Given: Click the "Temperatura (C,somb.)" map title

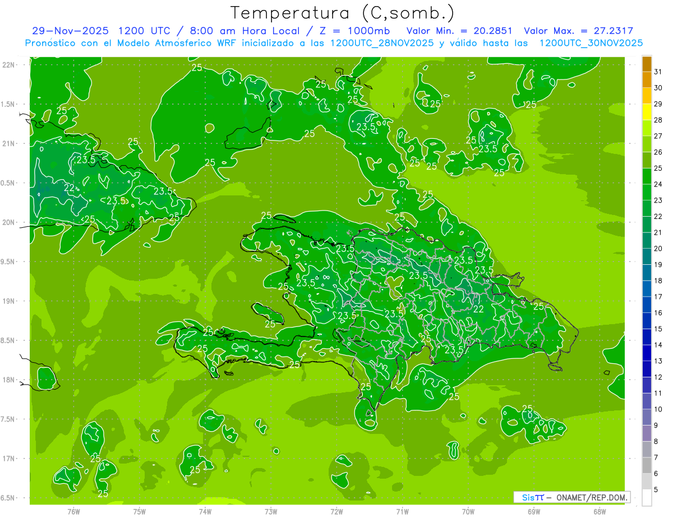Looking at the screenshot, I should pyautogui.click(x=343, y=13).
